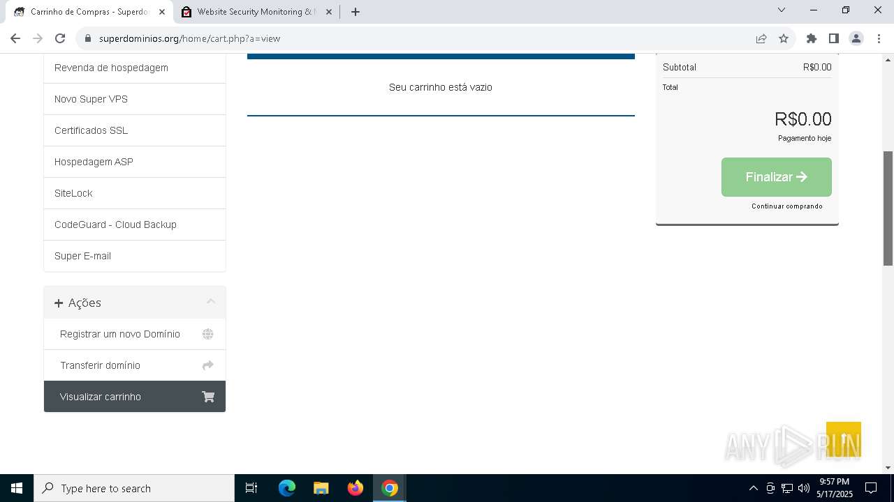The image size is (894, 502).
Task: Click the network icon in system tray
Action: pos(787,488)
